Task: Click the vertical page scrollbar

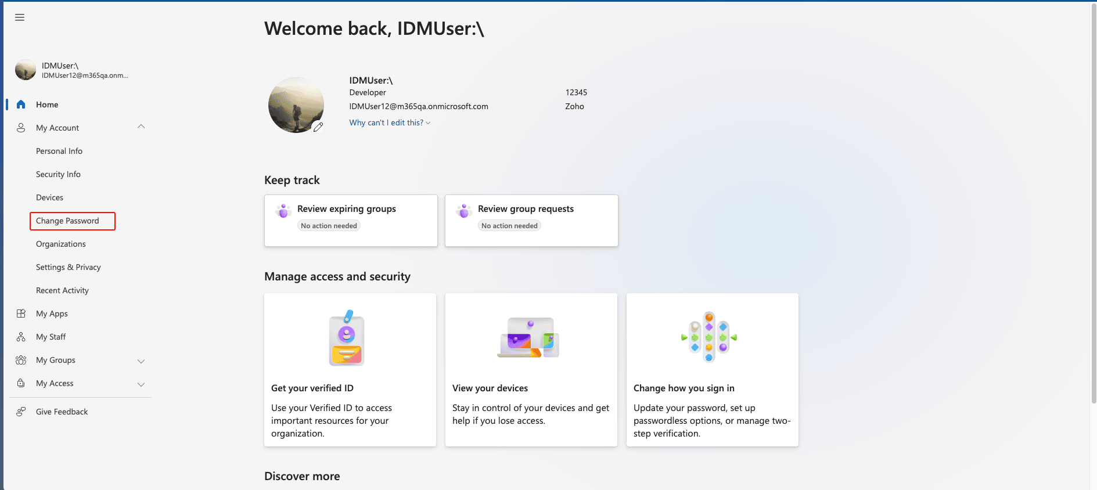Action: pyautogui.click(x=1094, y=203)
